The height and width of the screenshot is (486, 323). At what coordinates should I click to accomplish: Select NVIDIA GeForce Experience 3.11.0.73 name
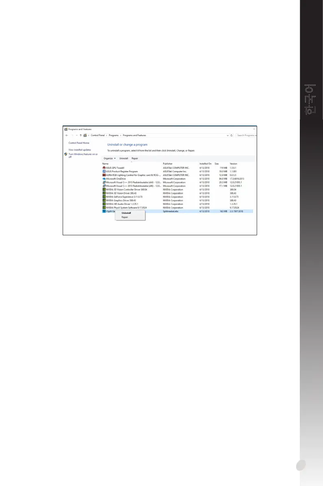[x=124, y=197]
